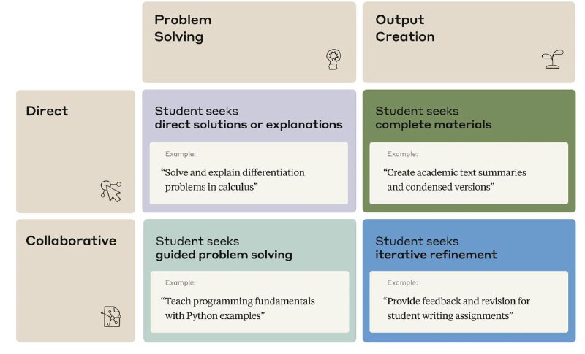Select the Output Creation header card

(x=469, y=42)
